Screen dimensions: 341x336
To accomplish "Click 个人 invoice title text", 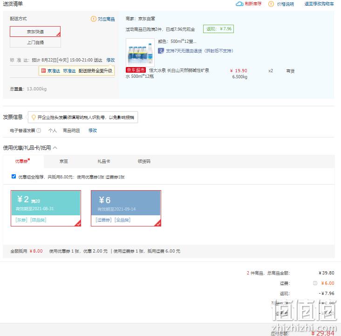I will point(53,130).
